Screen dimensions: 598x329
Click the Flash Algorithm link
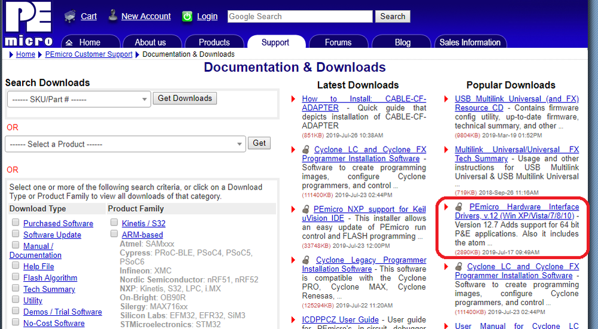tap(50, 278)
